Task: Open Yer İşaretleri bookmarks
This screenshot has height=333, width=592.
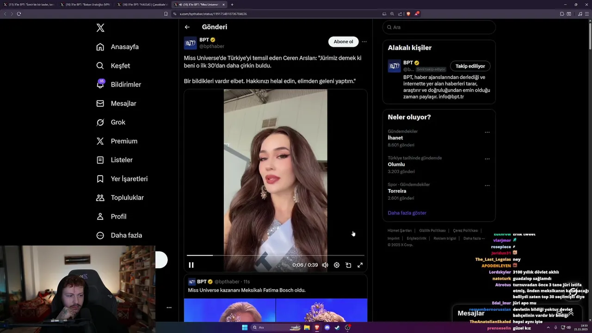Action: 122,179
